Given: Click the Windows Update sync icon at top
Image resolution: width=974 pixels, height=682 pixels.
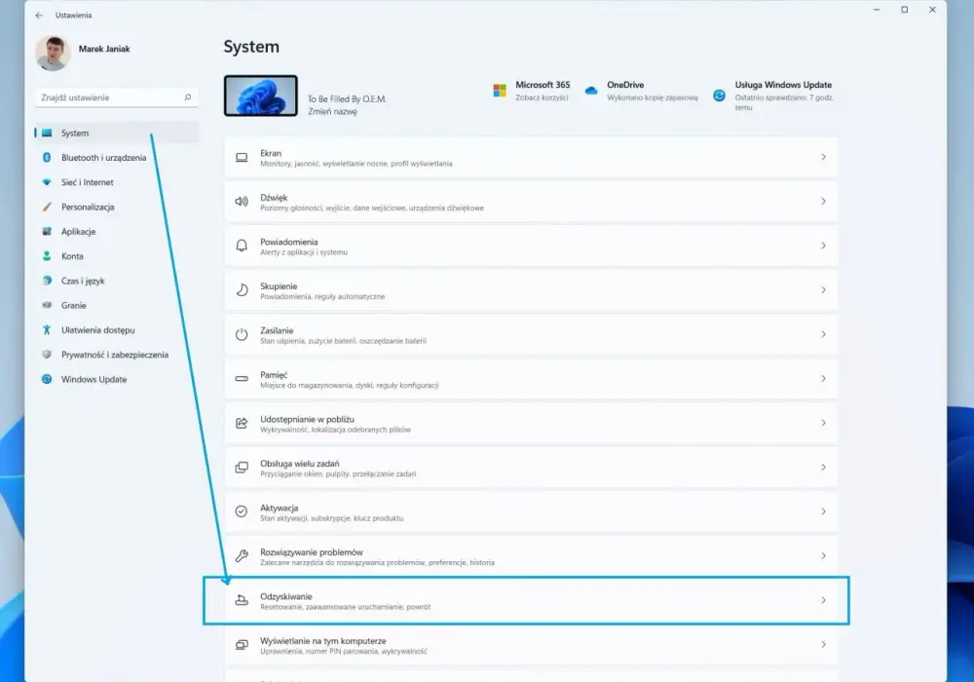Looking at the screenshot, I should pyautogui.click(x=720, y=95).
